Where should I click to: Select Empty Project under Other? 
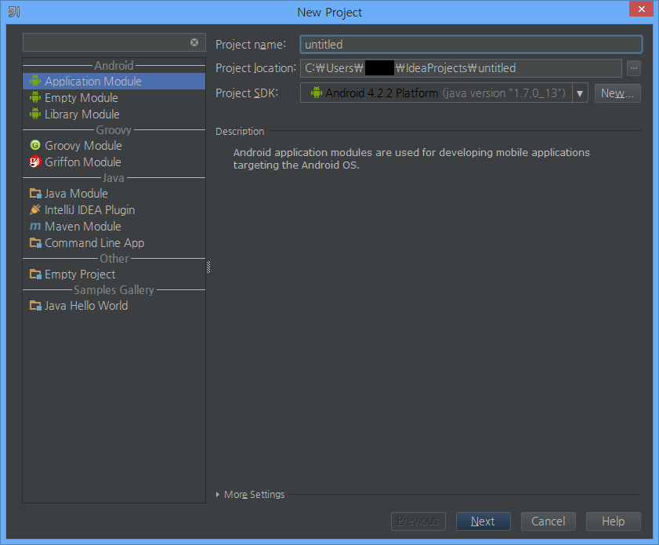pyautogui.click(x=80, y=274)
